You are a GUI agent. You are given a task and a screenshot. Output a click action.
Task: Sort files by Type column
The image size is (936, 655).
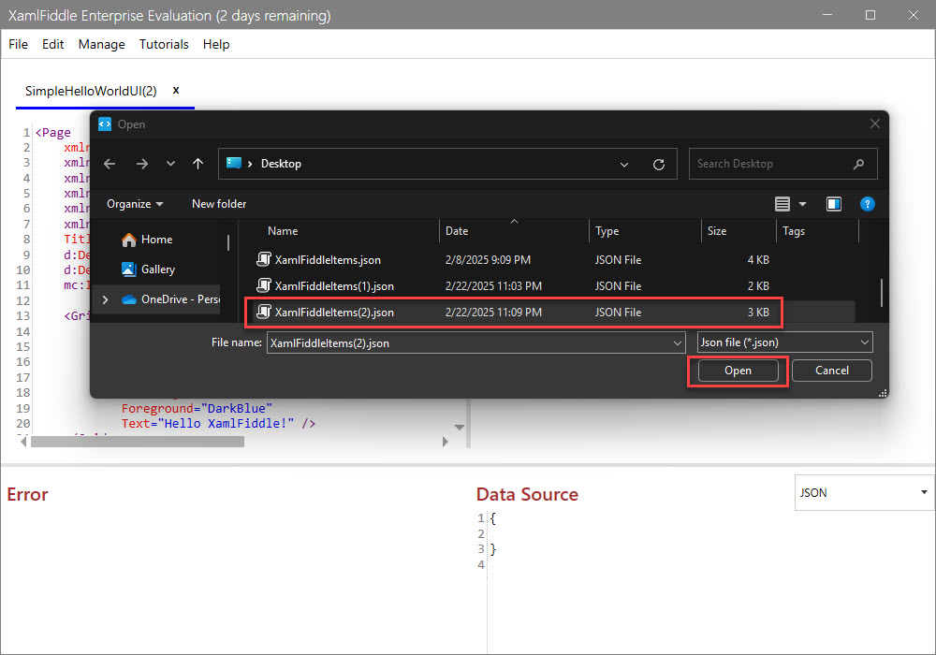click(607, 231)
